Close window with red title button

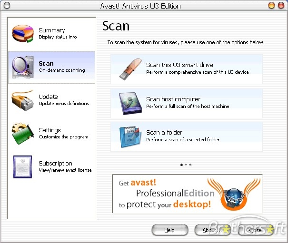point(281,6)
